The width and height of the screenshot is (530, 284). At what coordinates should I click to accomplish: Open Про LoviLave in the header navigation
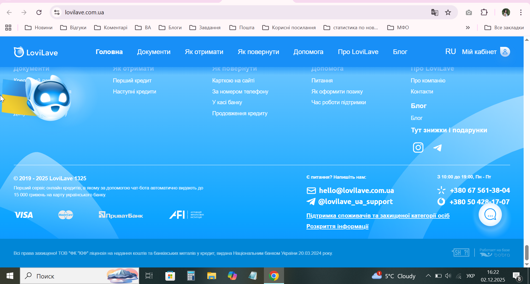358,52
